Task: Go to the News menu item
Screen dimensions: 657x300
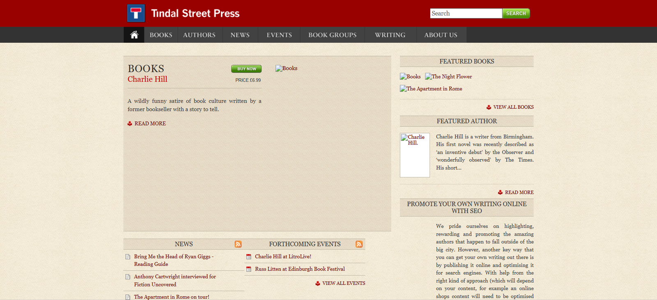Action: pos(240,35)
